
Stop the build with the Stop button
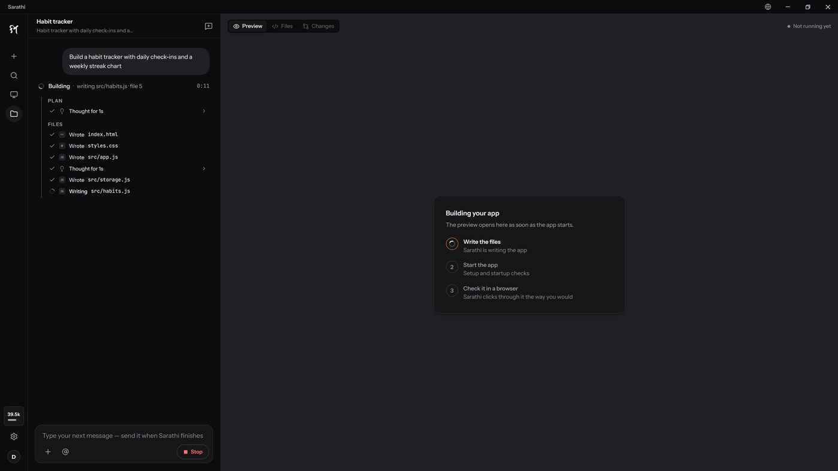[x=193, y=452]
